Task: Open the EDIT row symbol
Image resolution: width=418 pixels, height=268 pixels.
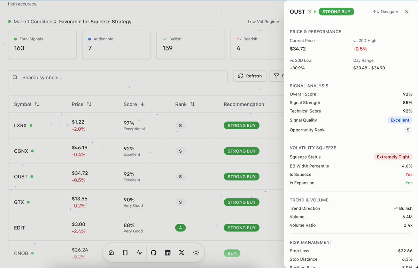Action: (20, 228)
